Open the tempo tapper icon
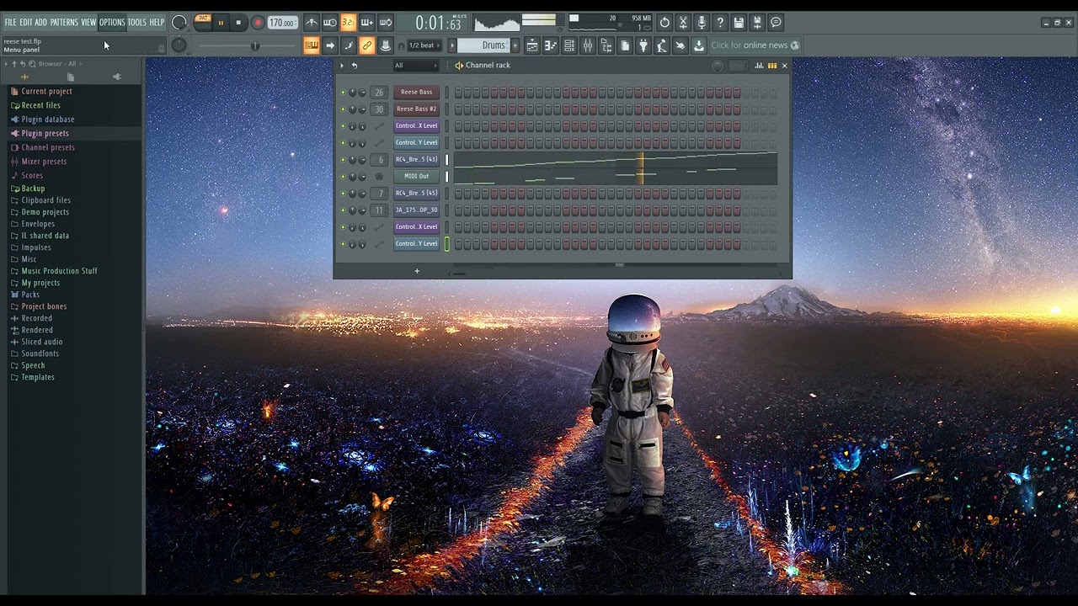This screenshot has height=606, width=1078. click(662, 45)
